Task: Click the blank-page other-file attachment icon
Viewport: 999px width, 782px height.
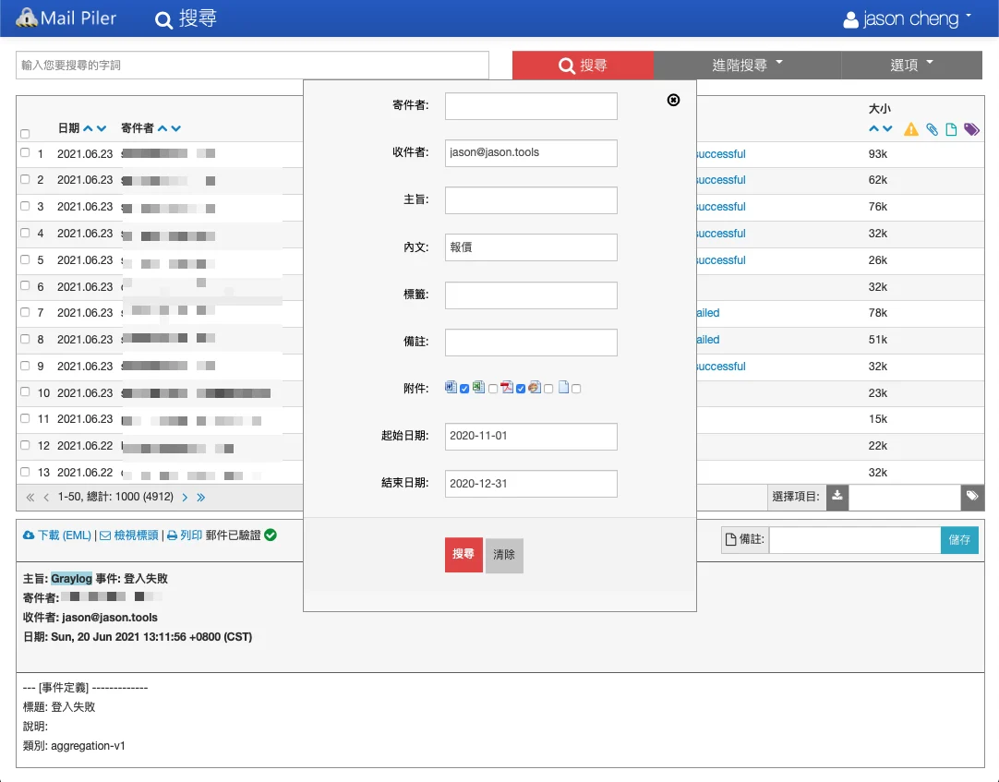Action: click(x=563, y=387)
